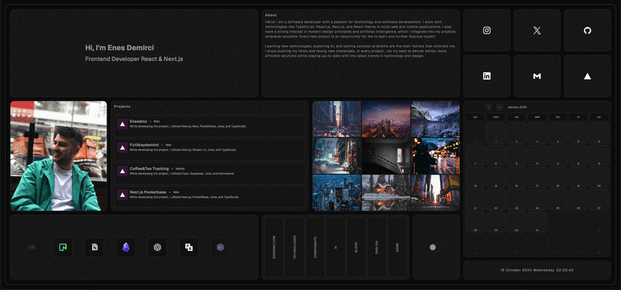The height and width of the screenshot is (290, 621).
Task: Open the Coffee&Tea Tracking project card
Action: click(x=210, y=173)
